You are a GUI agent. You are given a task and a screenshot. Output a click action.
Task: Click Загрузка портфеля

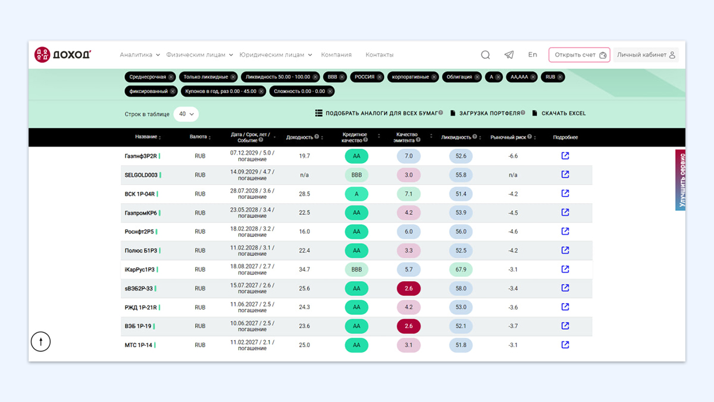point(488,113)
